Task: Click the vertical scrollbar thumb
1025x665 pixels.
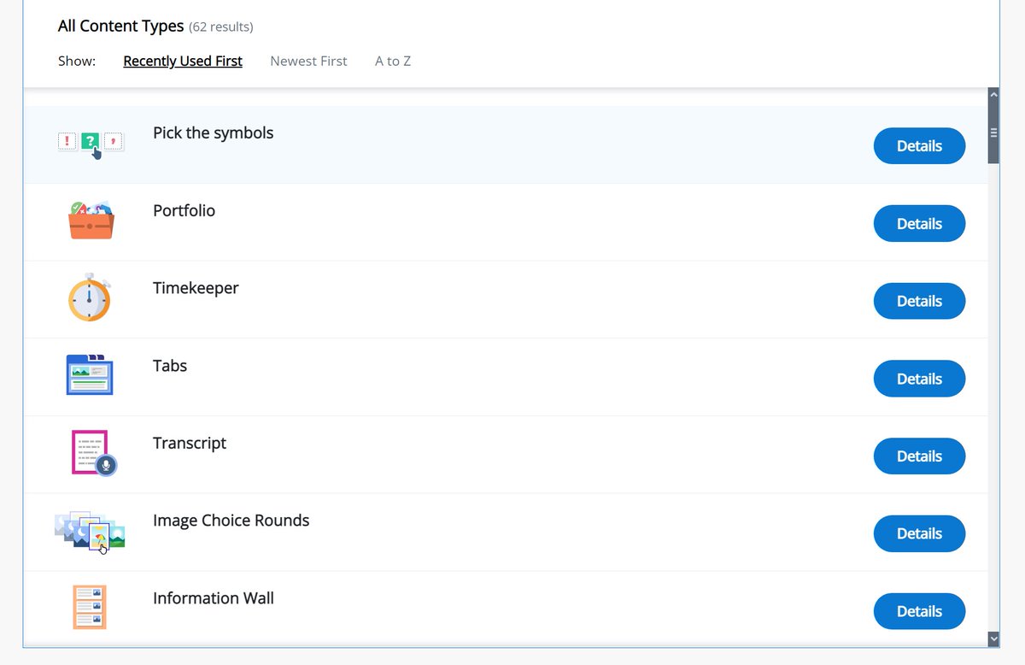Action: point(993,132)
